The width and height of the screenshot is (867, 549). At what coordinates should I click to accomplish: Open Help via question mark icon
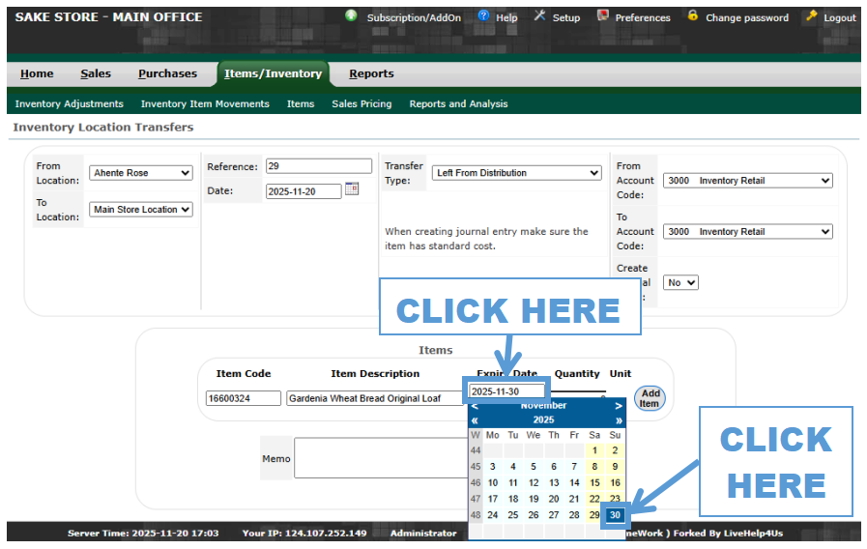pyautogui.click(x=486, y=16)
